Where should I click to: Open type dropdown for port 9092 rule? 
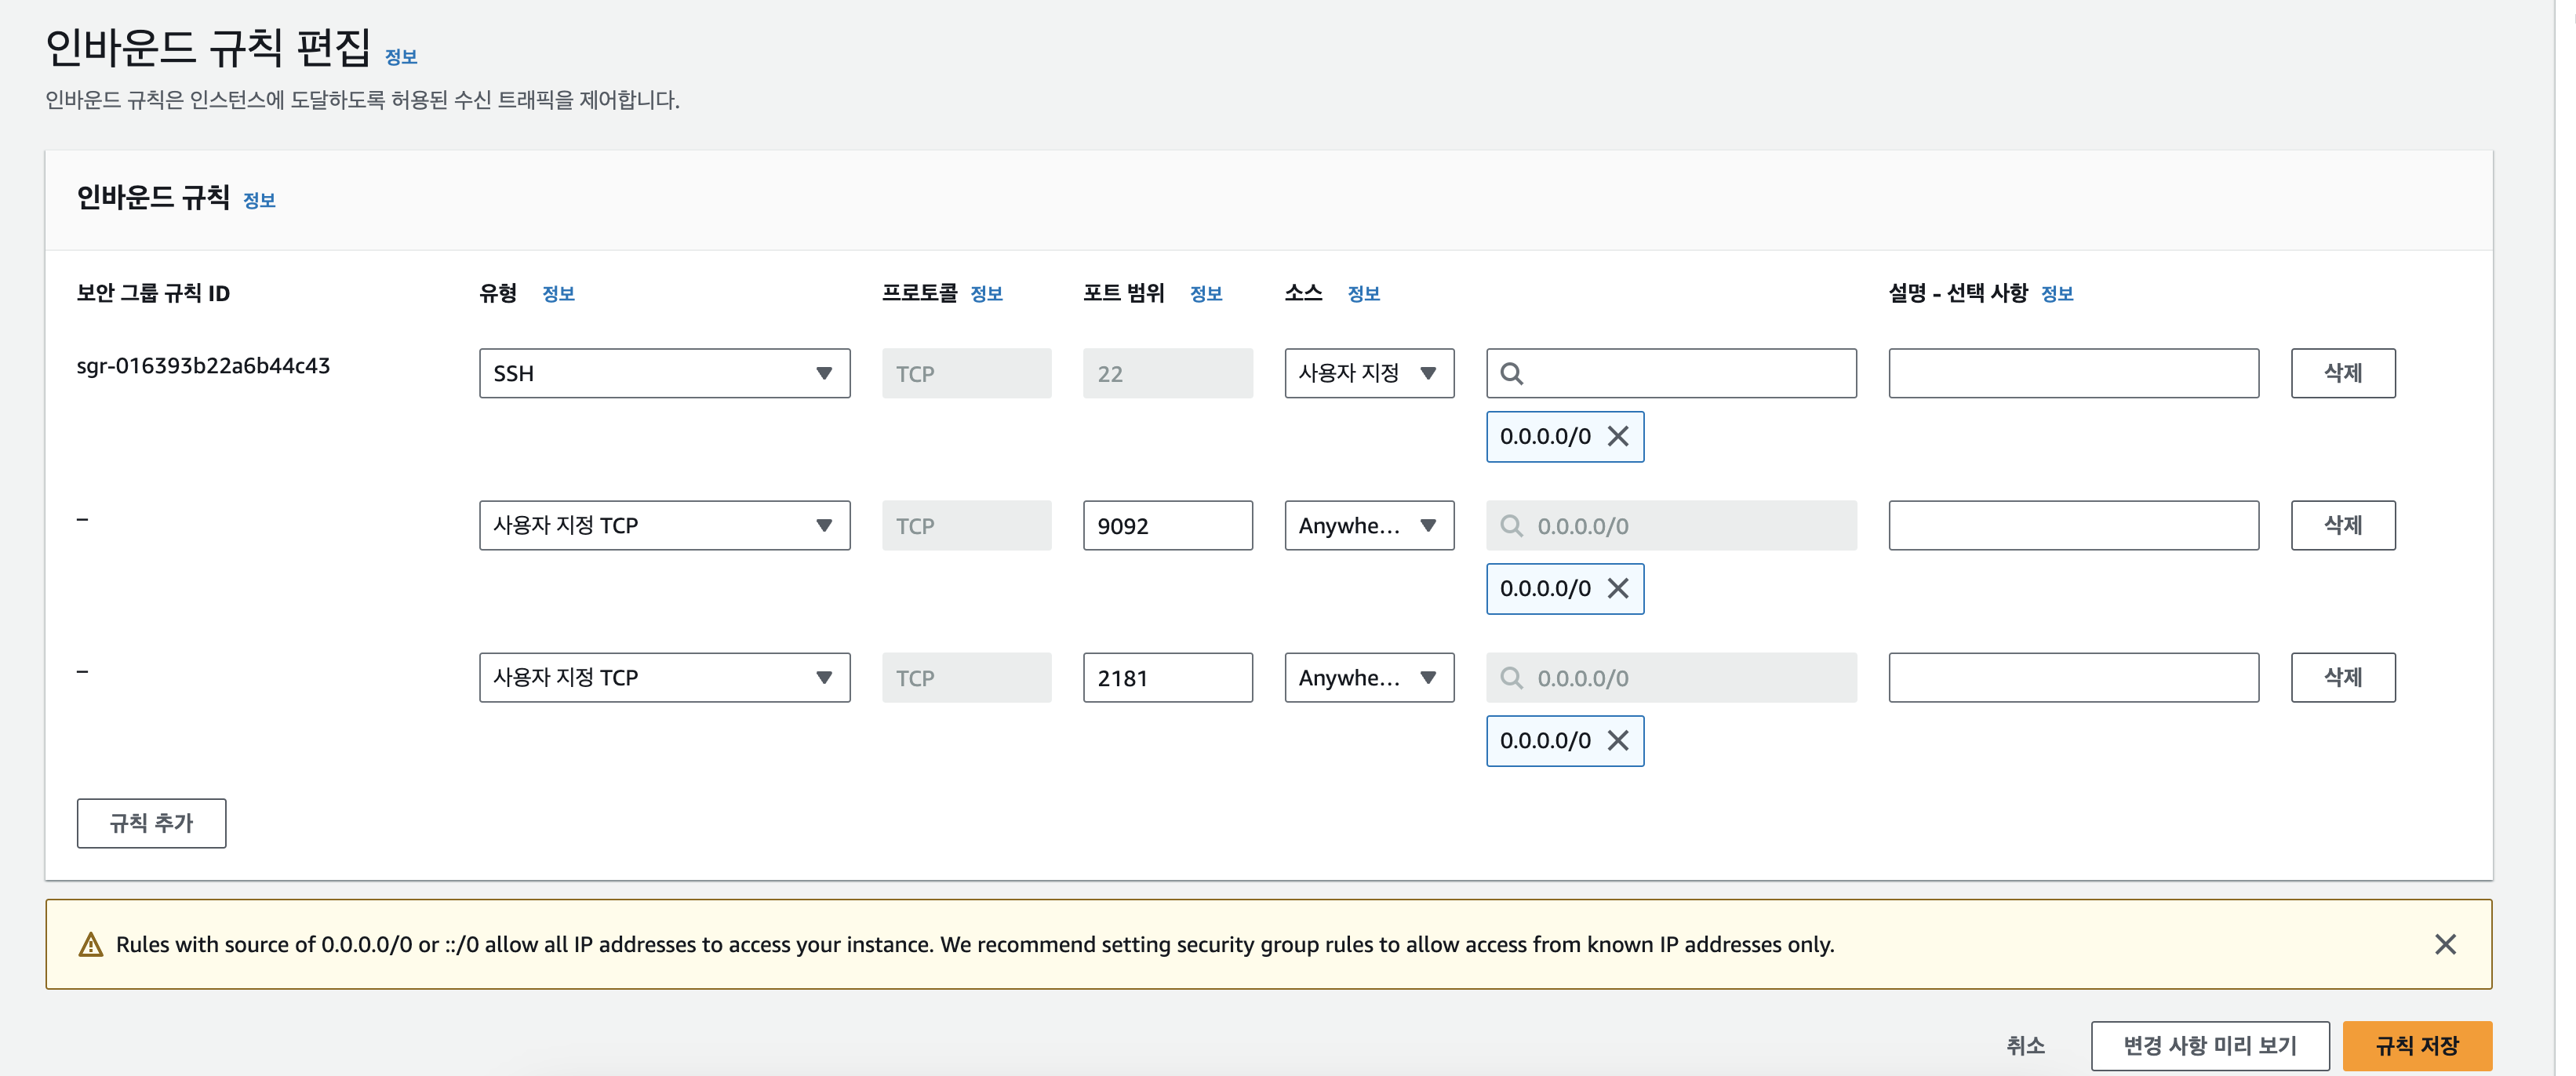pos(664,525)
